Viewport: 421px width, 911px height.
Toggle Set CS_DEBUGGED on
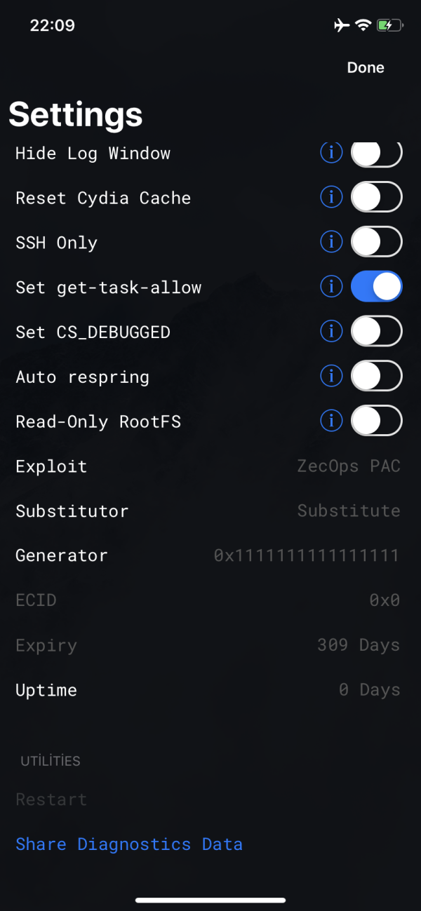[x=376, y=332]
